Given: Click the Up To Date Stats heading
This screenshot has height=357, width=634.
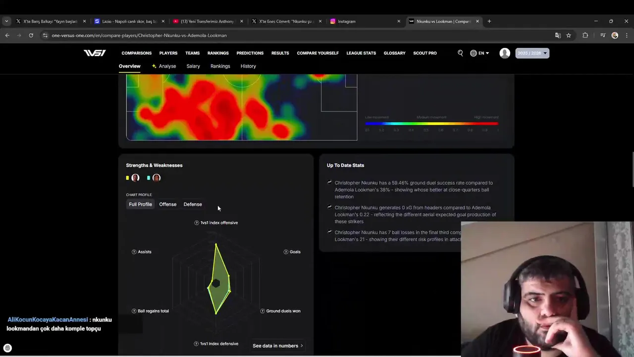Looking at the screenshot, I should [345, 165].
